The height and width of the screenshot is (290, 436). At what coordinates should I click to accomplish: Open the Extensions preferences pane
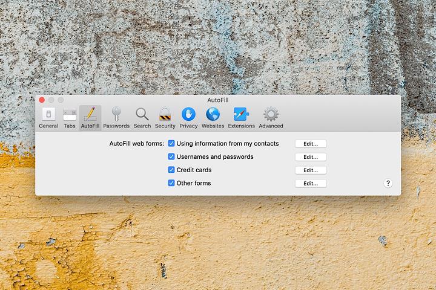pyautogui.click(x=241, y=117)
